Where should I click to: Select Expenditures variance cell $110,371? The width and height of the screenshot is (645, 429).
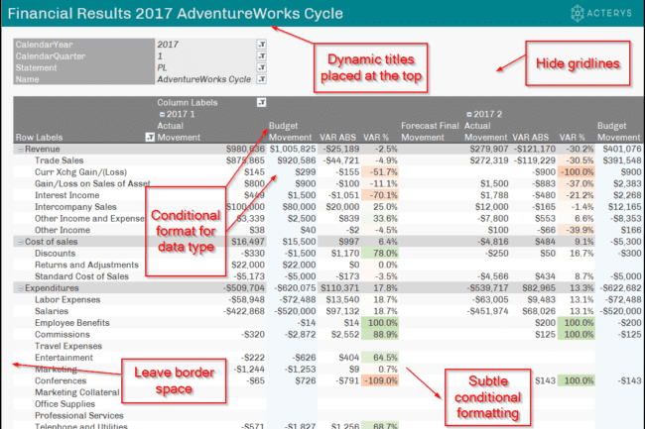339,288
